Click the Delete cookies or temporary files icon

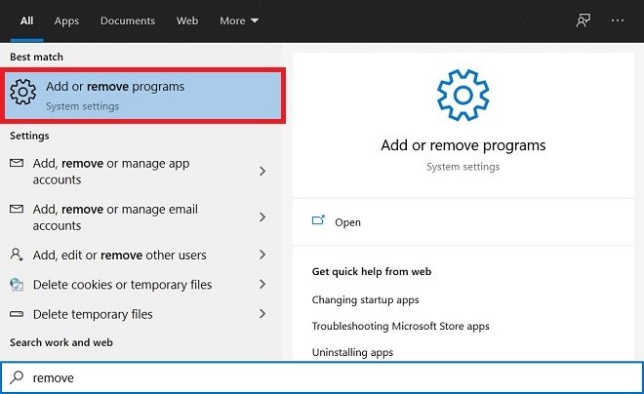tap(17, 284)
